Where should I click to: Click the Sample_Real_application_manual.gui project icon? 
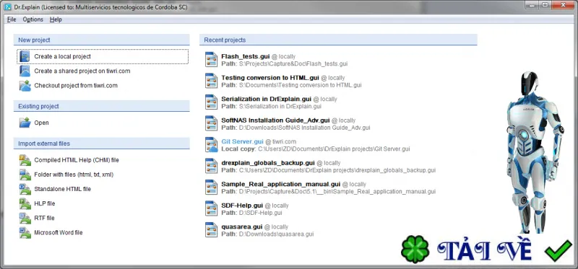pos(212,188)
